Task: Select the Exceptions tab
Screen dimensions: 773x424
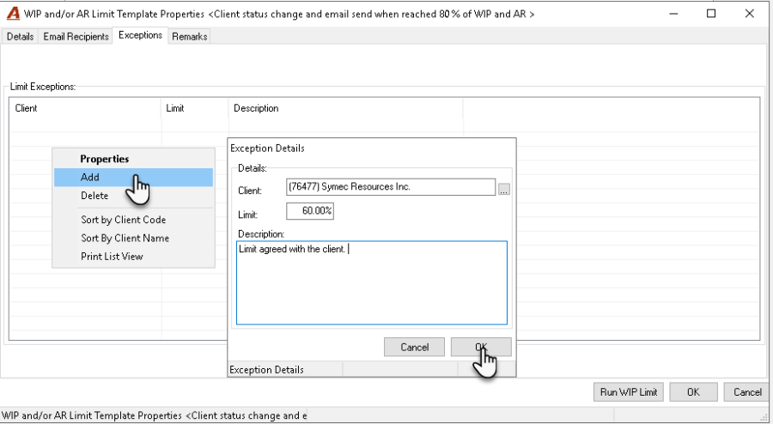Action: tap(140, 35)
